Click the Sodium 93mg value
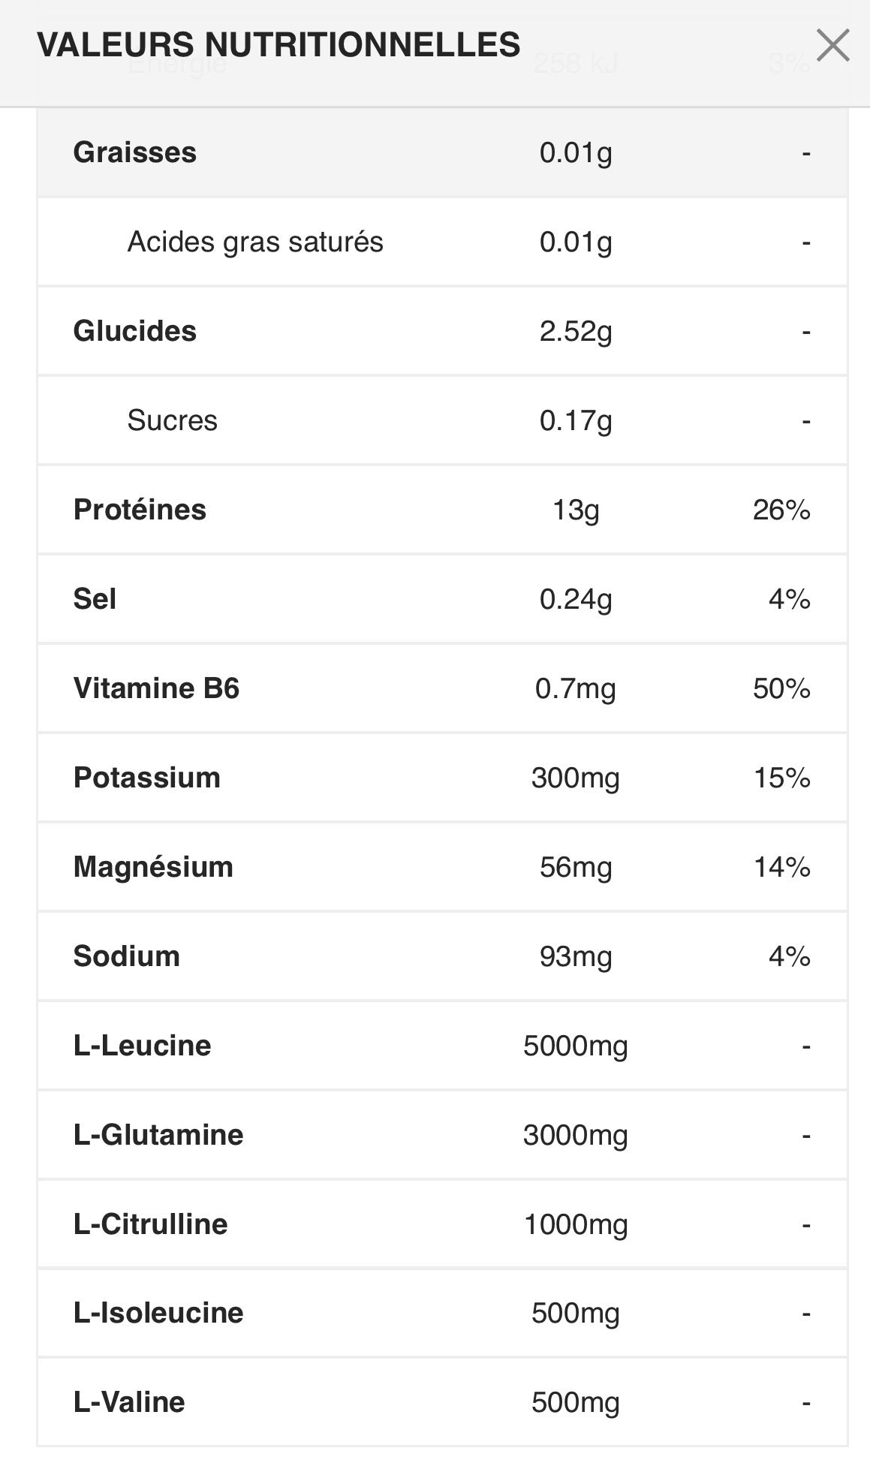The height and width of the screenshot is (1472, 870). tap(576, 956)
